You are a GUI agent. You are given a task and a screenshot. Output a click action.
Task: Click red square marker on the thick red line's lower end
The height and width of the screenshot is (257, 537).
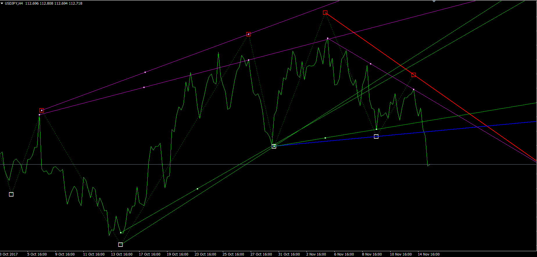coord(414,75)
